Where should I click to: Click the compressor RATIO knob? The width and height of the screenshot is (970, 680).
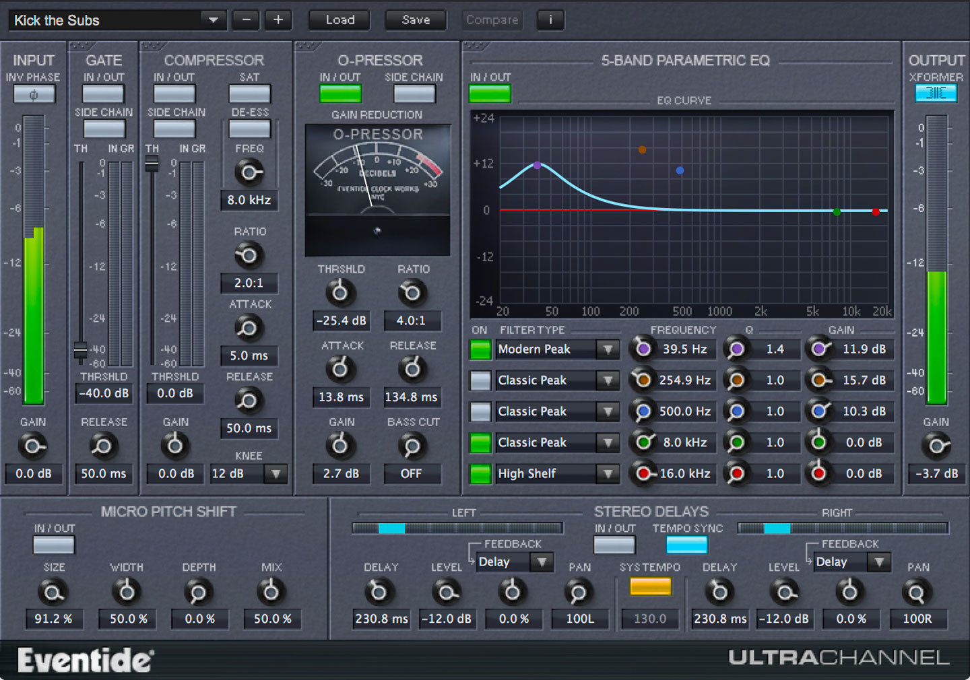(x=249, y=255)
